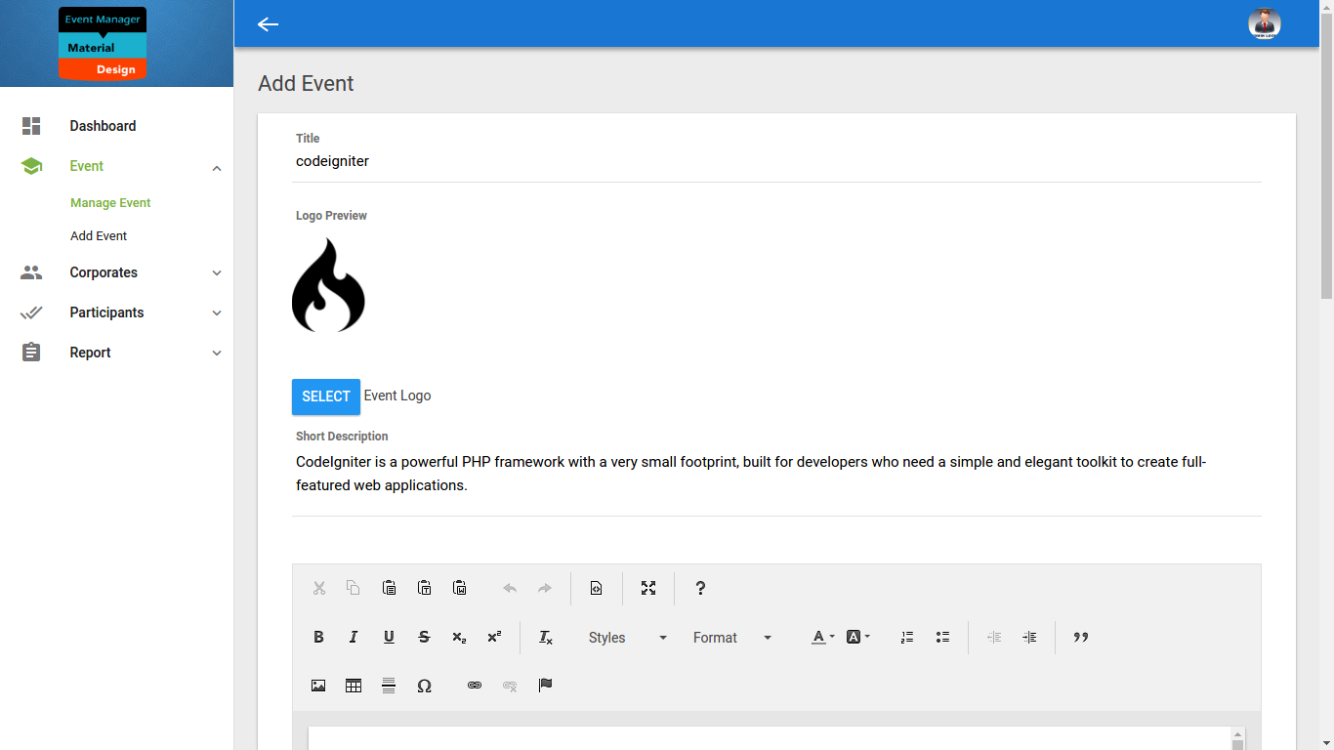1334x750 pixels.
Task: Increase the paragraph indent
Action: pyautogui.click(x=1029, y=637)
